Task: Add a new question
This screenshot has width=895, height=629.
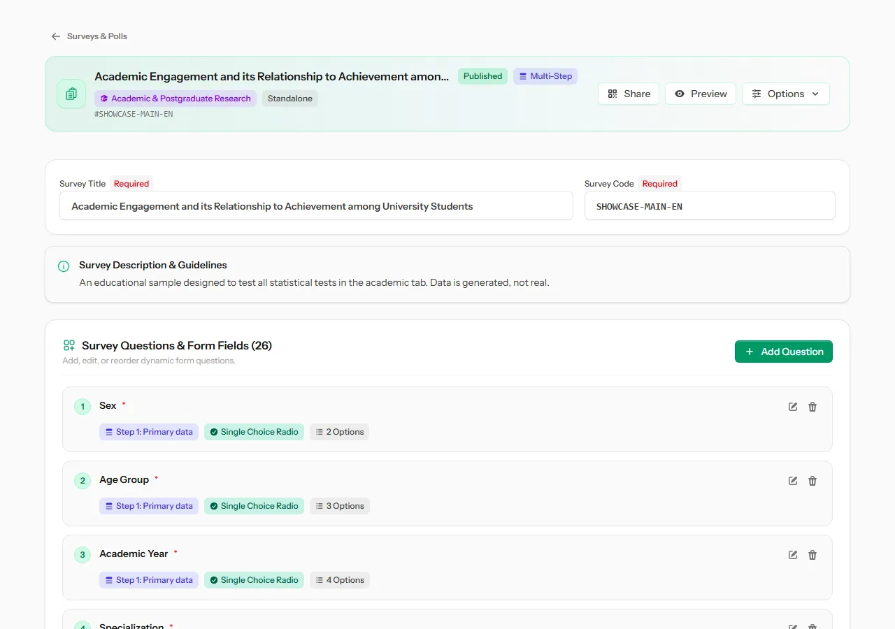Action: [784, 352]
